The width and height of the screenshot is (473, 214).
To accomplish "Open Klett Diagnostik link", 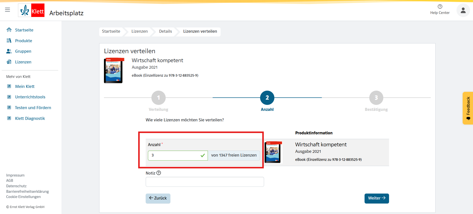I will pyautogui.click(x=30, y=118).
